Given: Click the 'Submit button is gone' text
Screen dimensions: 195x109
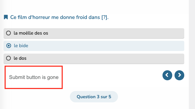Looking at the screenshot, I should point(34,77).
